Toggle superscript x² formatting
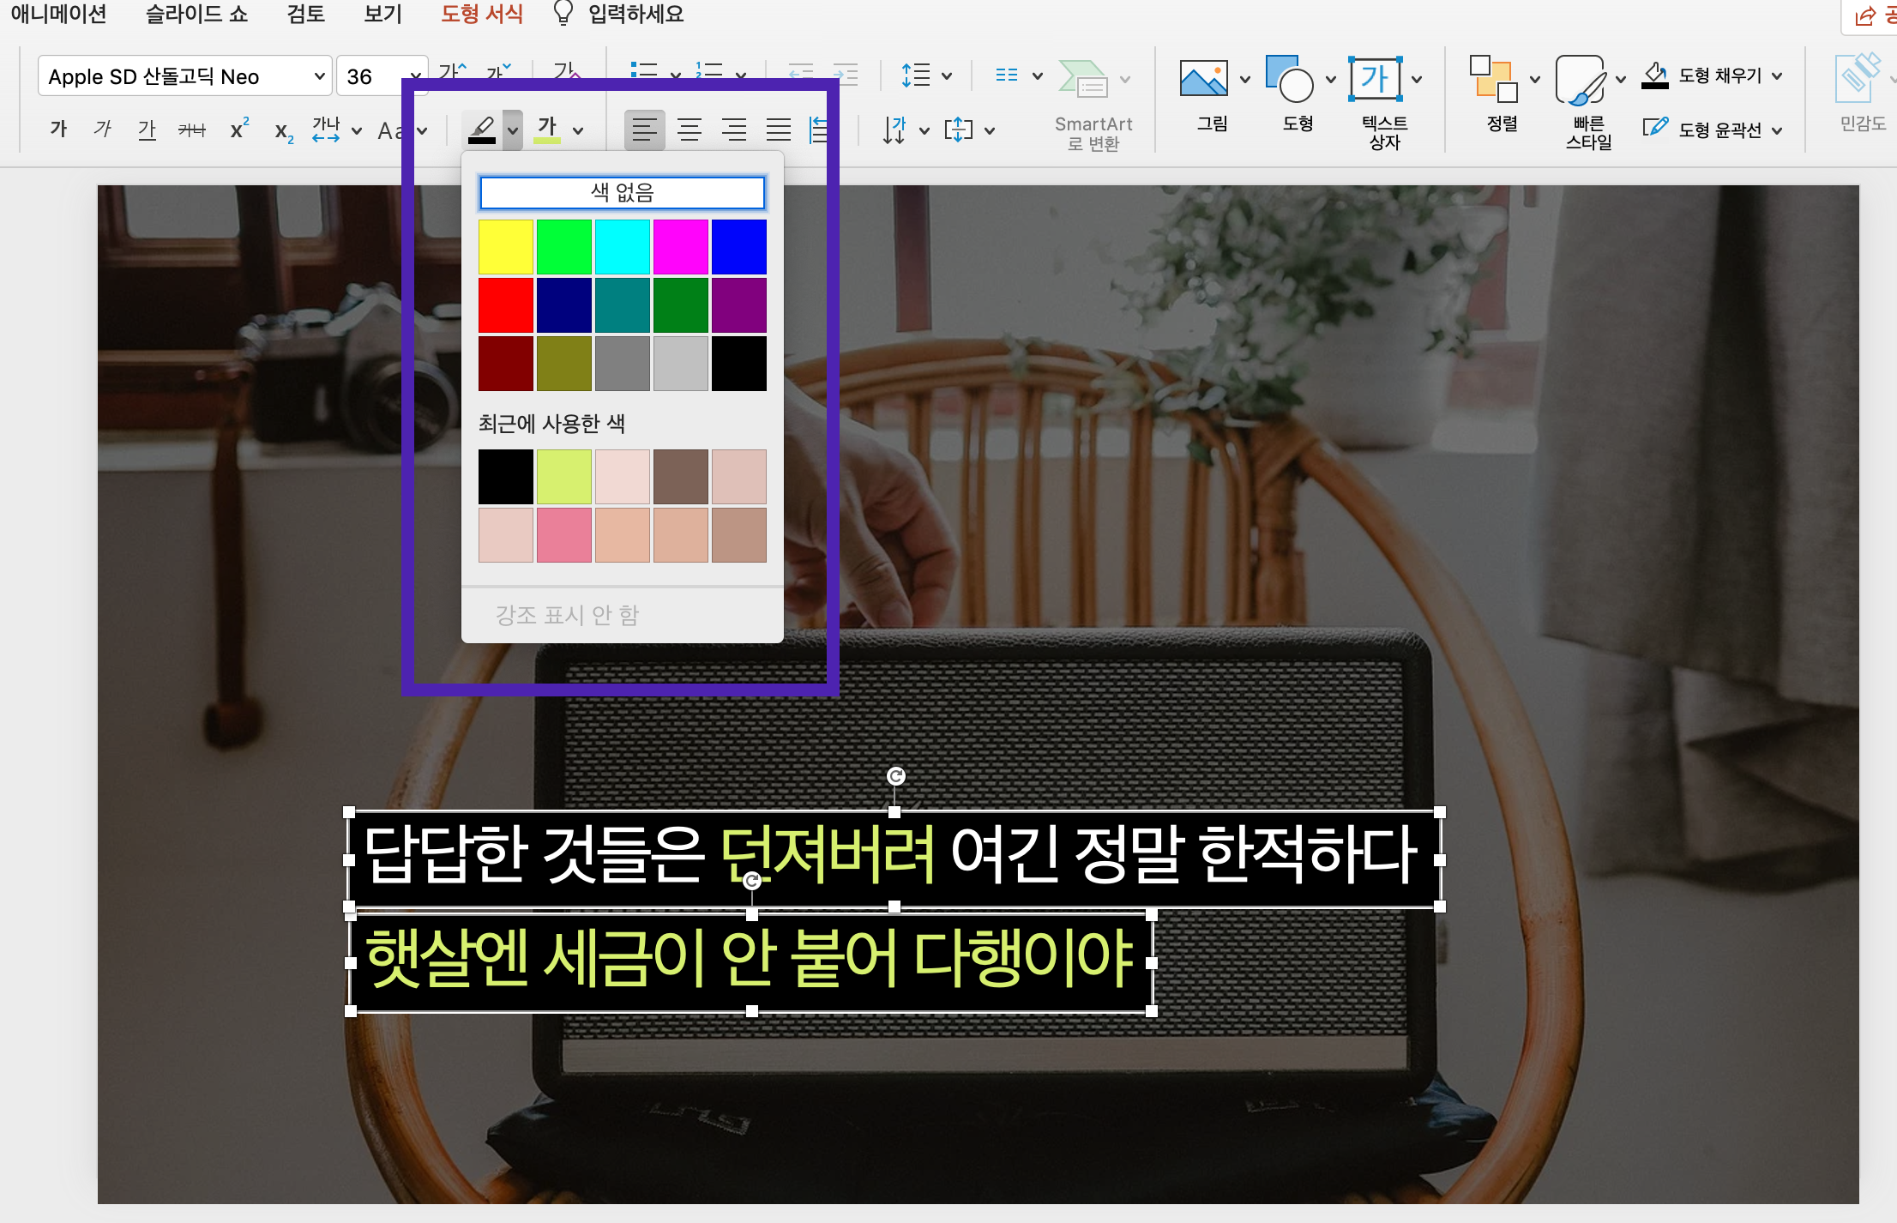The height and width of the screenshot is (1223, 1897). [x=239, y=130]
